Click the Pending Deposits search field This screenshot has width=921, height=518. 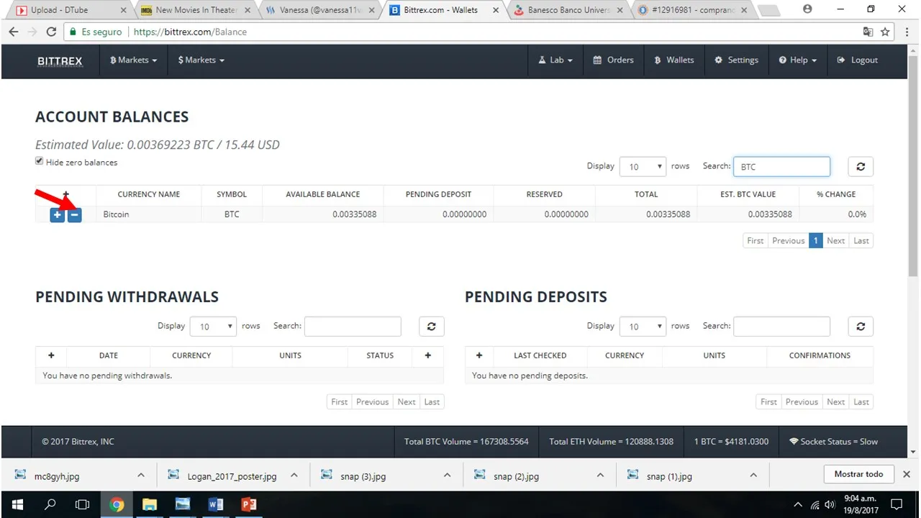pyautogui.click(x=781, y=327)
